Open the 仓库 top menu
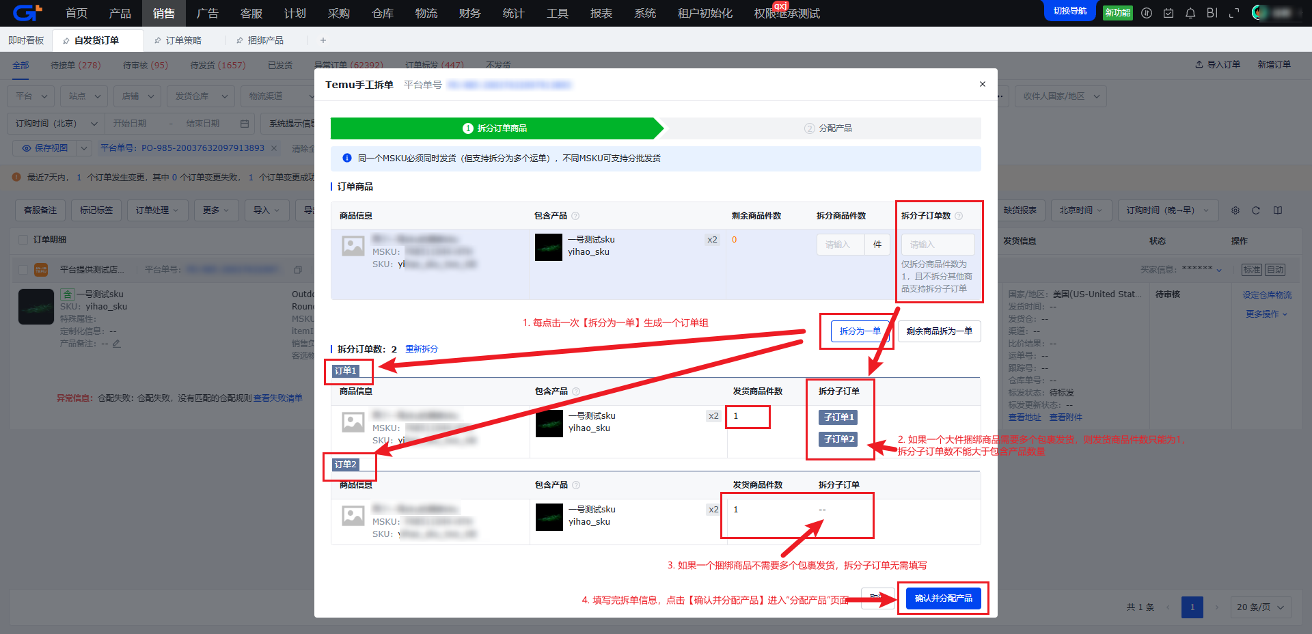This screenshot has width=1312, height=634. click(x=383, y=13)
